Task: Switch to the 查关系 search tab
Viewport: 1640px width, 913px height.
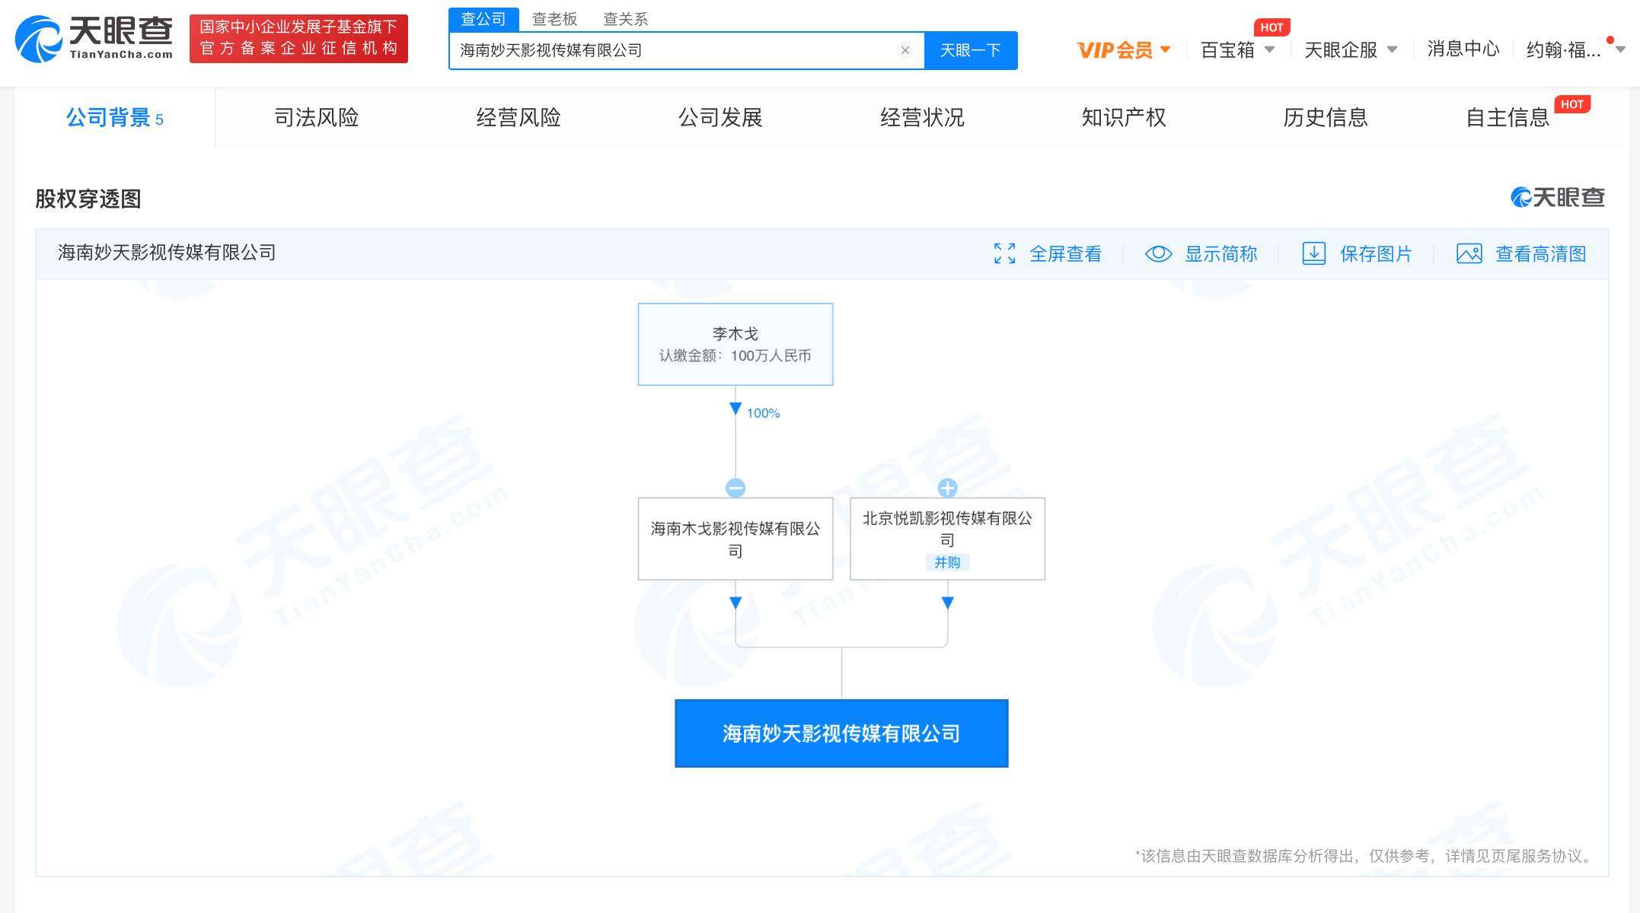Action: pos(625,19)
